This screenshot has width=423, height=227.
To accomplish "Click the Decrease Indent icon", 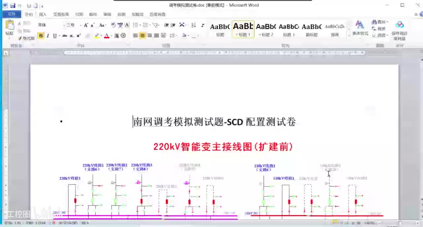I will tap(166, 25).
